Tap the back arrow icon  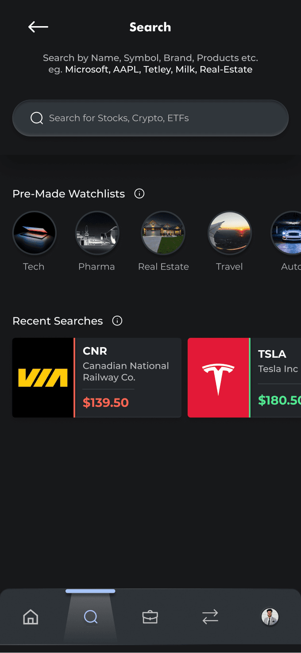[x=38, y=27]
